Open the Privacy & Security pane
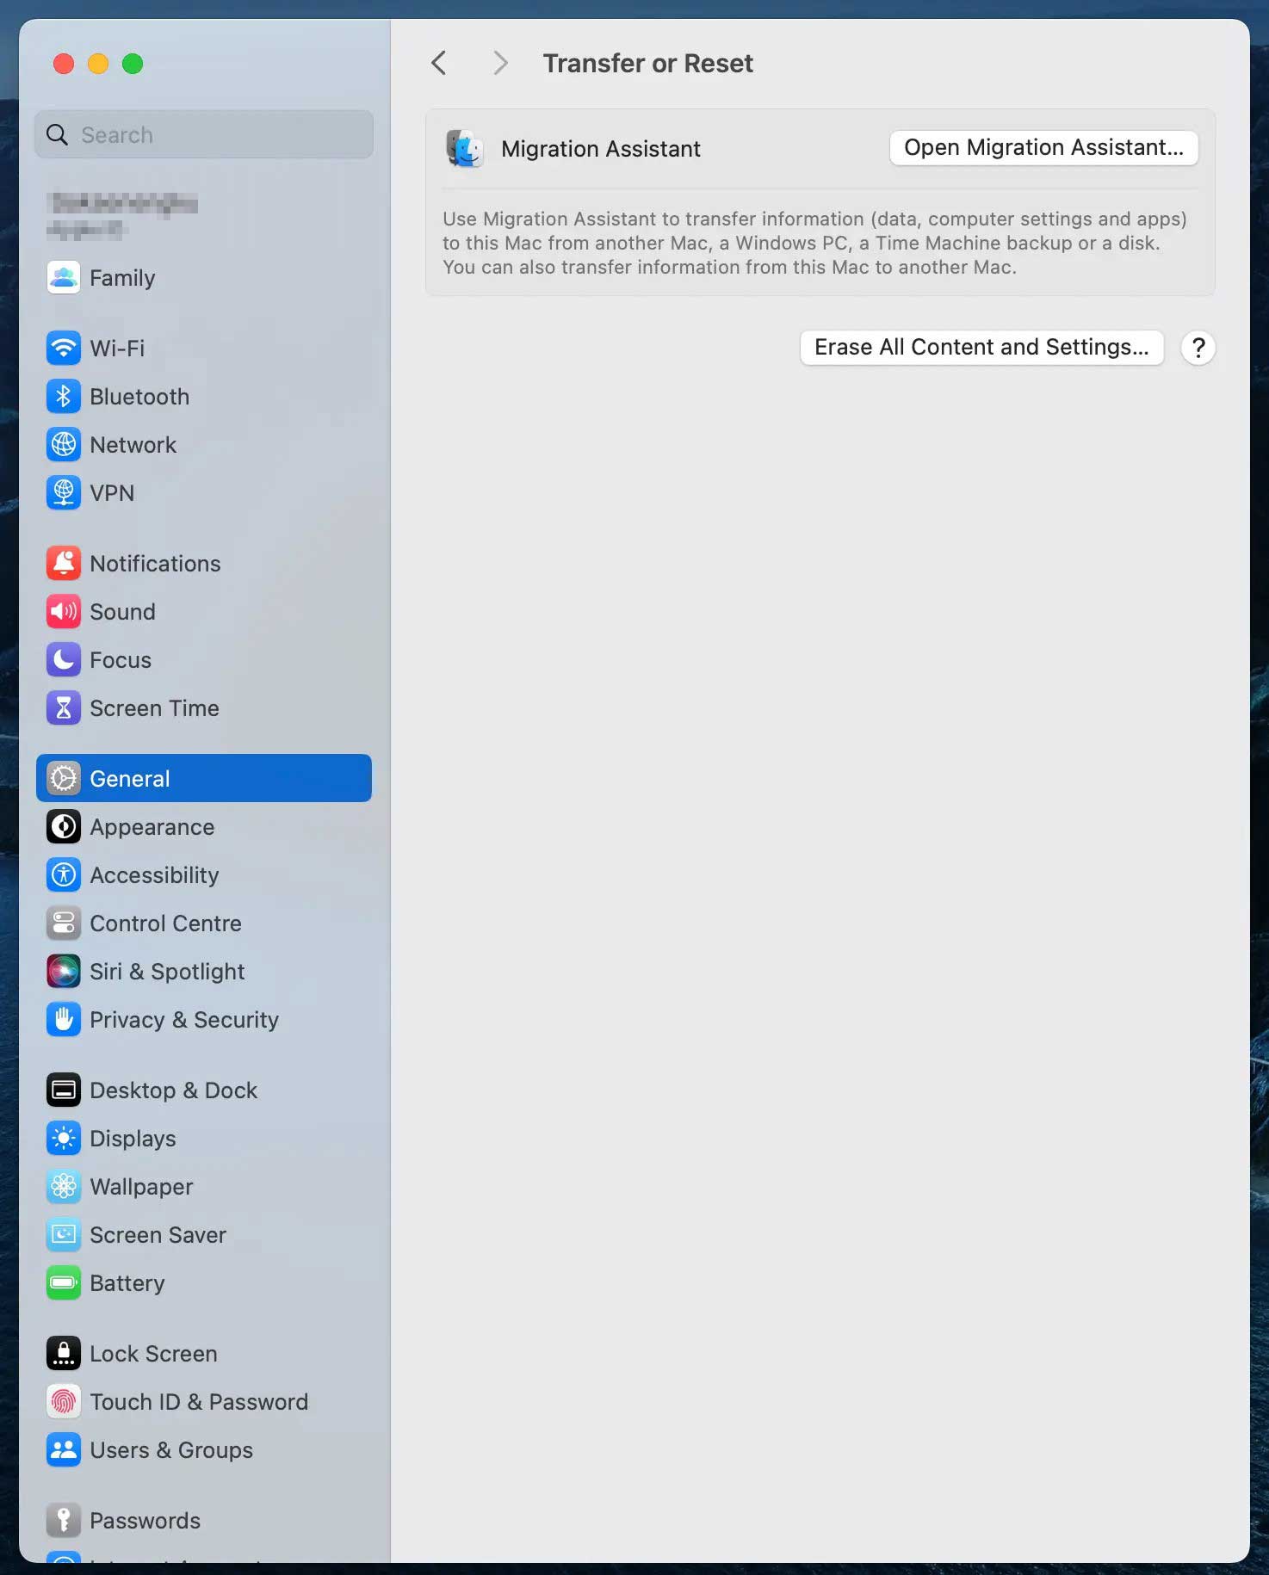Image resolution: width=1269 pixels, height=1575 pixels. (x=183, y=1020)
